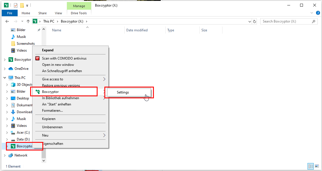Click the navigation pane scroll up arrow
The height and width of the screenshot is (171, 322).
click(x=44, y=29)
